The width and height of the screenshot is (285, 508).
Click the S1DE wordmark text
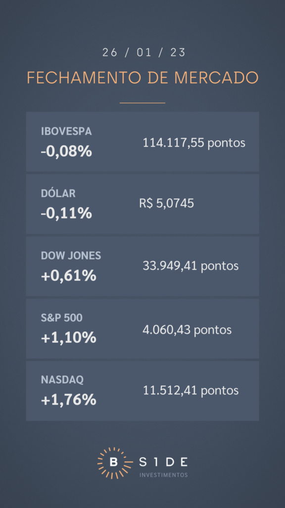coord(163,462)
